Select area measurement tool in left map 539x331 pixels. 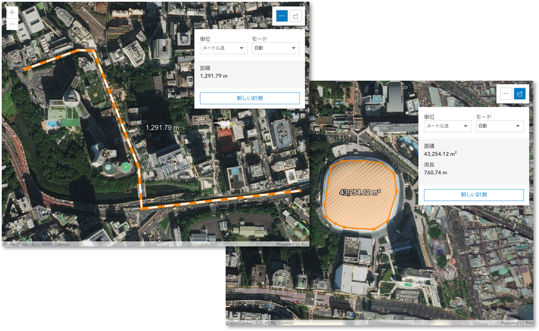296,16
